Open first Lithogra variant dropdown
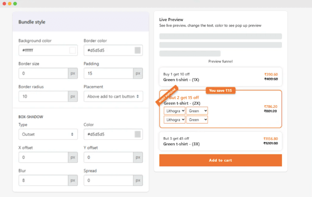Image resolution: width=312 pixels, height=197 pixels. click(175, 111)
